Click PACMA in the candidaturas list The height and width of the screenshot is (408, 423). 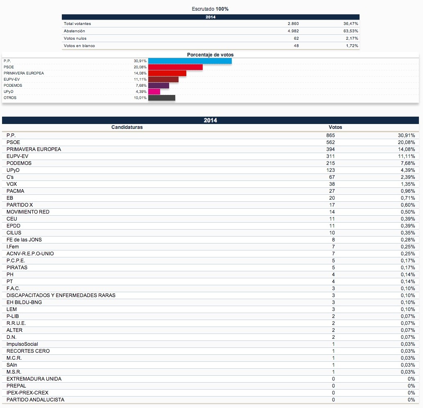pos(15,191)
